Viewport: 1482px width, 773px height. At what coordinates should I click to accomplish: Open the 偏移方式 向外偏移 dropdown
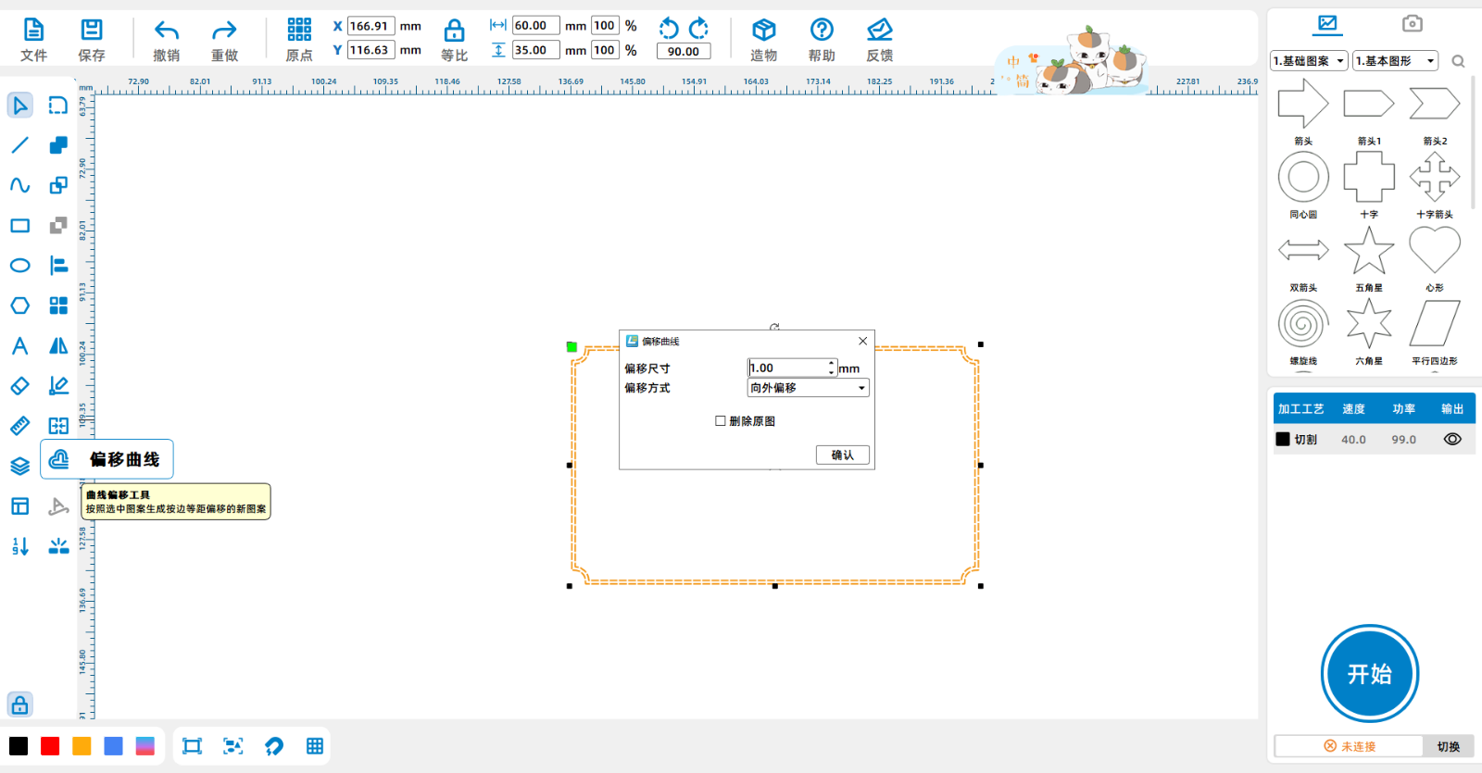point(808,388)
